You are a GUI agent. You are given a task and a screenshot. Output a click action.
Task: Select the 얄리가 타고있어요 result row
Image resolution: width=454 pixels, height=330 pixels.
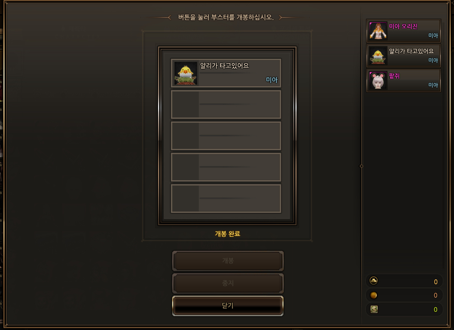coord(226,73)
